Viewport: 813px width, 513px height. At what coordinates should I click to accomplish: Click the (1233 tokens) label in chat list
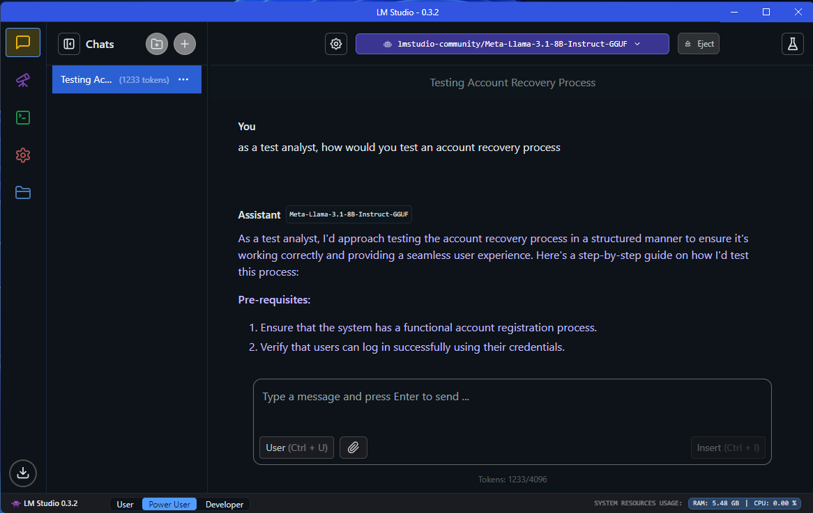144,80
